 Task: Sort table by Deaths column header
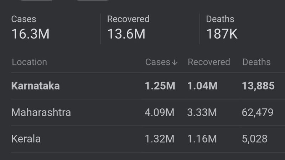(x=256, y=62)
